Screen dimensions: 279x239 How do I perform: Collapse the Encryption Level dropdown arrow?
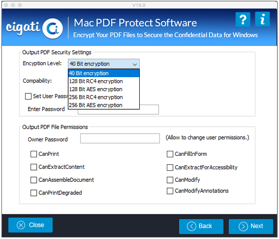pos(135,64)
